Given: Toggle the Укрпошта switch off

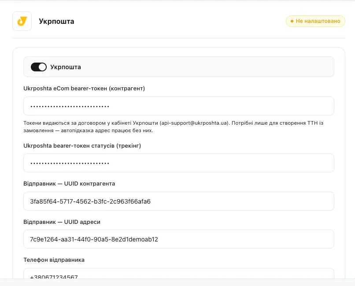Looking at the screenshot, I should (39, 67).
